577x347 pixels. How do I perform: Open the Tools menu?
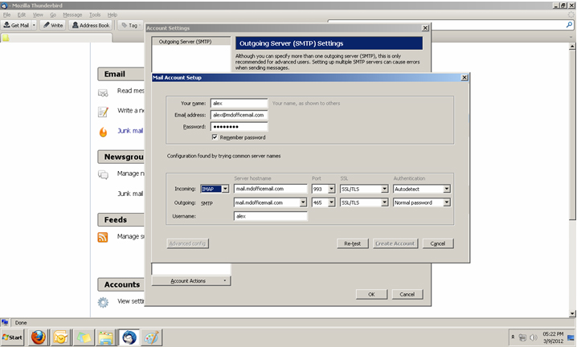[x=95, y=14]
